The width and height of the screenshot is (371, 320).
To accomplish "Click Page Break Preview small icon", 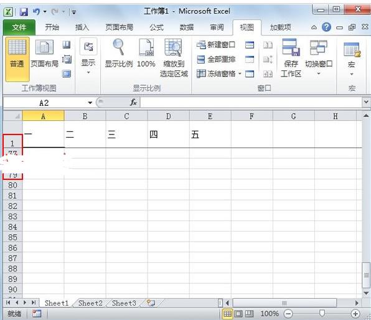I will click(67, 45).
